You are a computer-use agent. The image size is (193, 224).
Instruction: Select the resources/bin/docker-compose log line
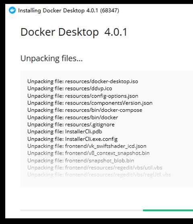coord(85,110)
